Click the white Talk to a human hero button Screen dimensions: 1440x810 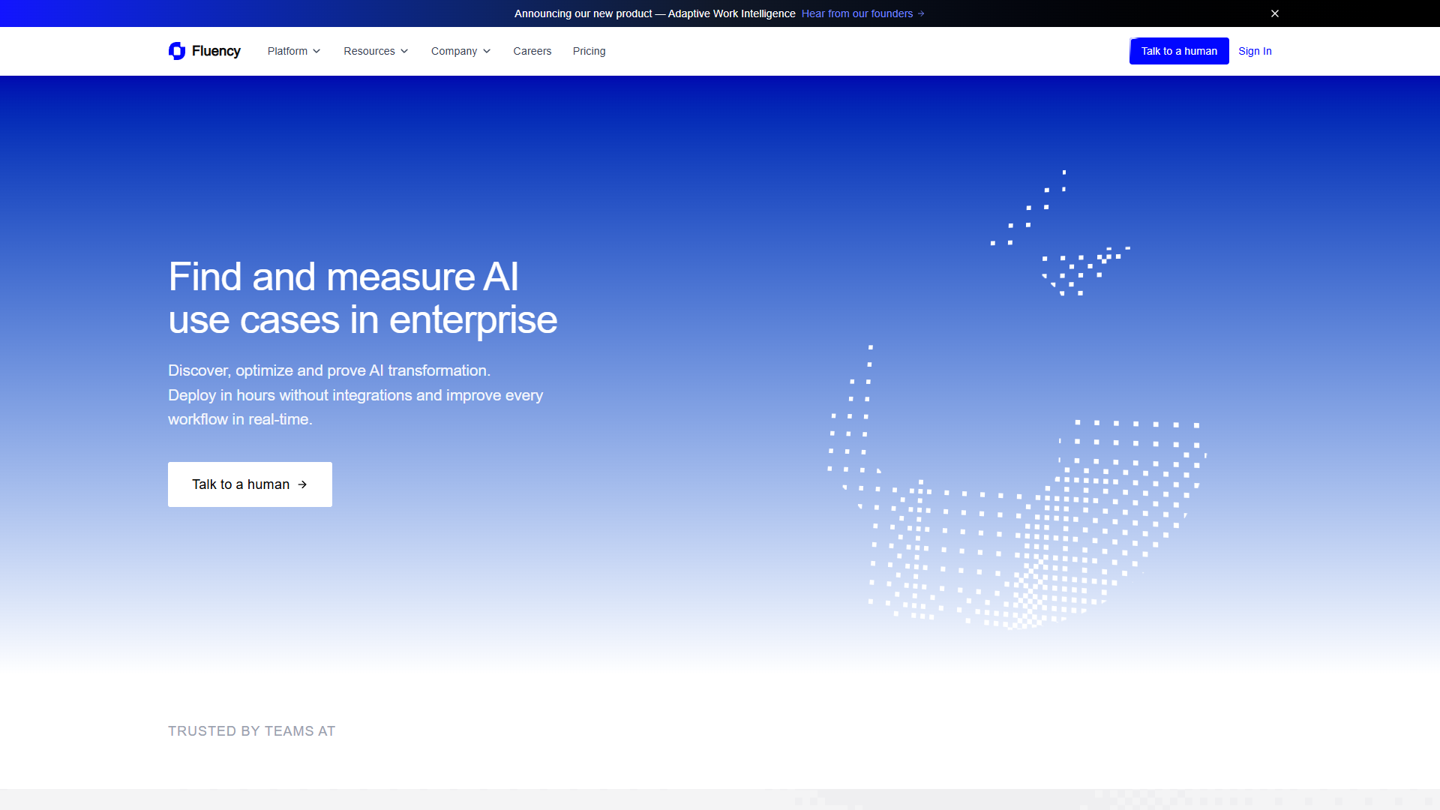click(250, 484)
